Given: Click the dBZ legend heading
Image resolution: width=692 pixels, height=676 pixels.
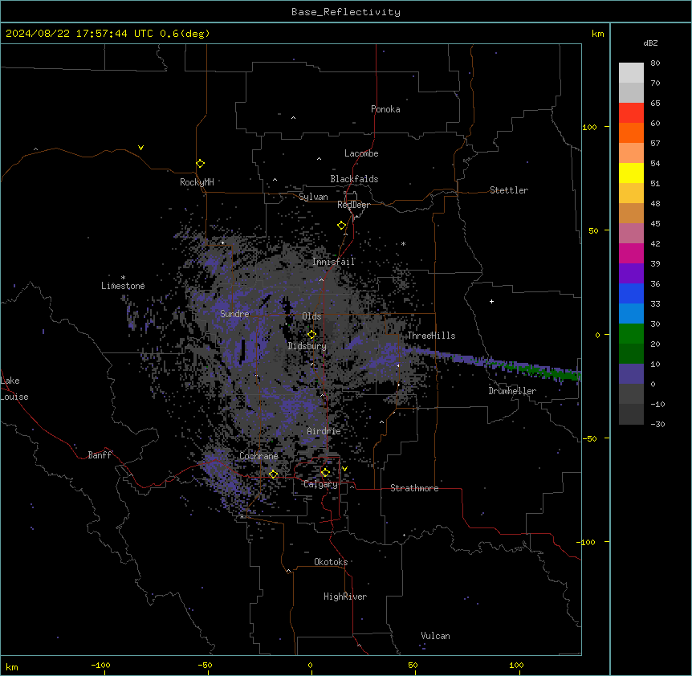Looking at the screenshot, I should pos(650,43).
